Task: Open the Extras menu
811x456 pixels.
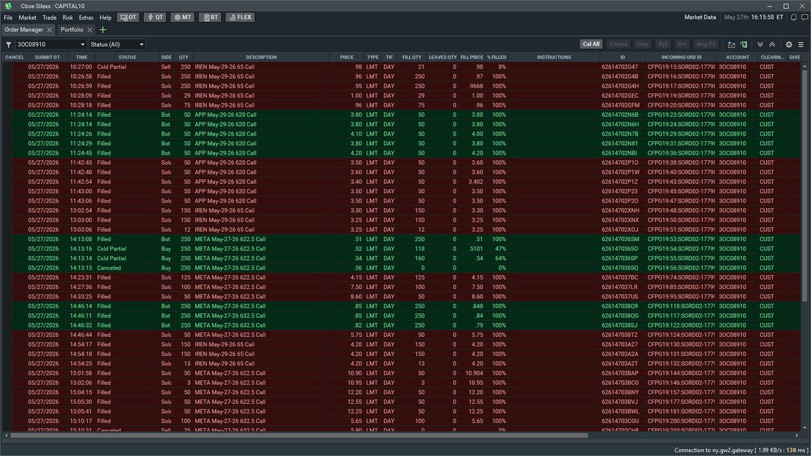Action: 86,17
